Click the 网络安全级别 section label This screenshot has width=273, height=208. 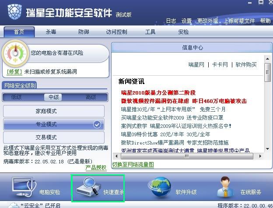coord(20,85)
